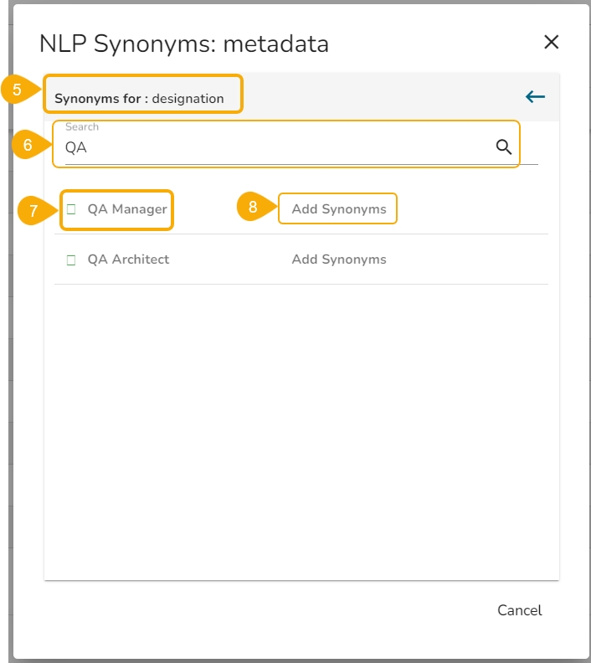Click the "Synonyms for" header label

tap(98, 99)
